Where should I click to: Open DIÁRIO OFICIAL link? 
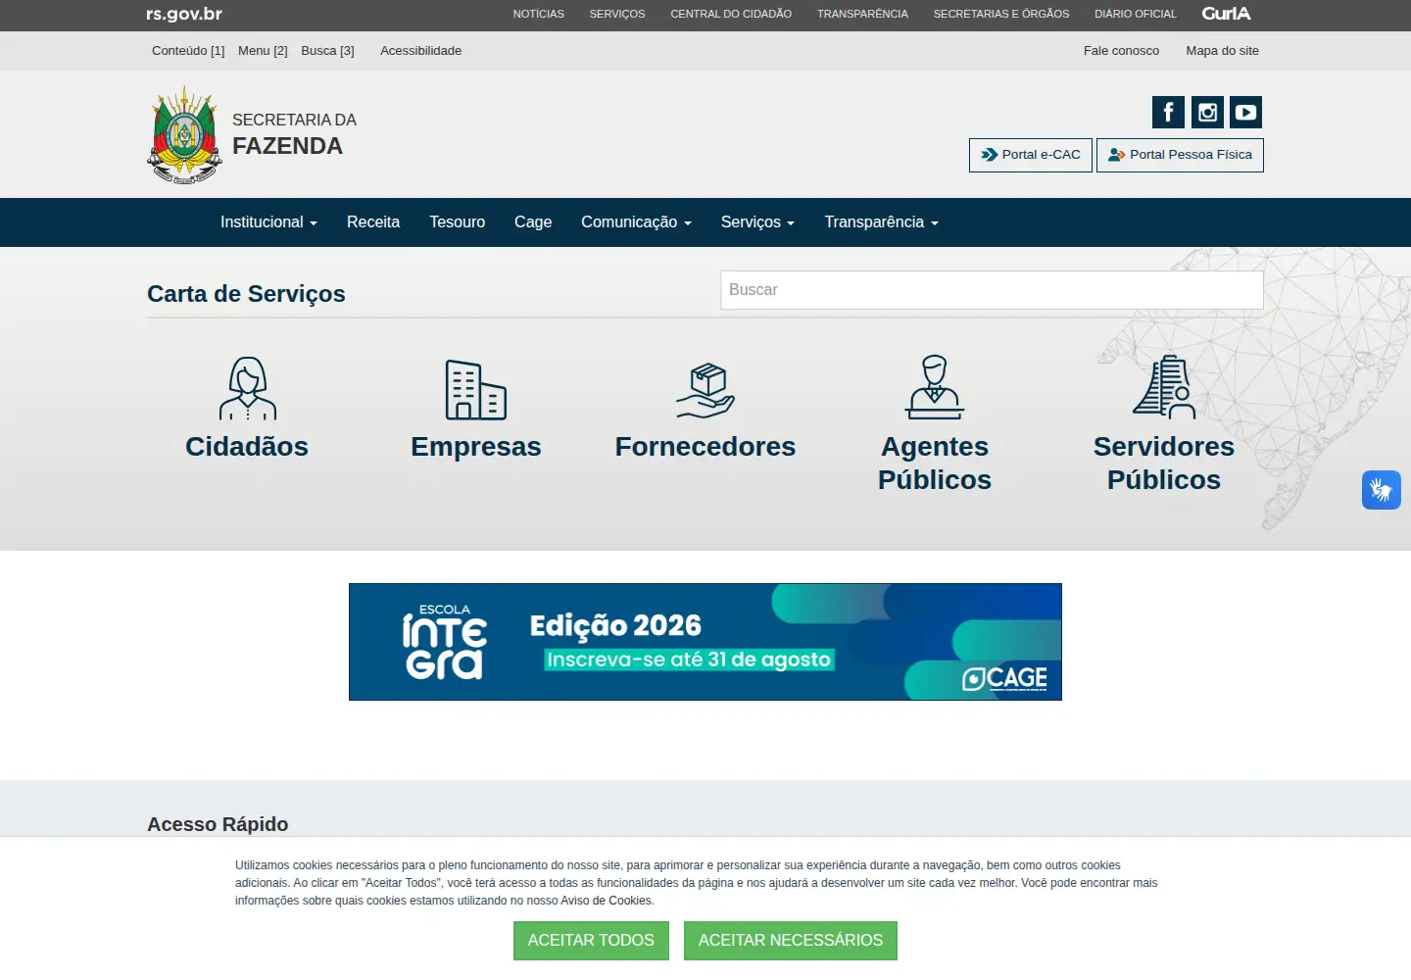coord(1135,14)
